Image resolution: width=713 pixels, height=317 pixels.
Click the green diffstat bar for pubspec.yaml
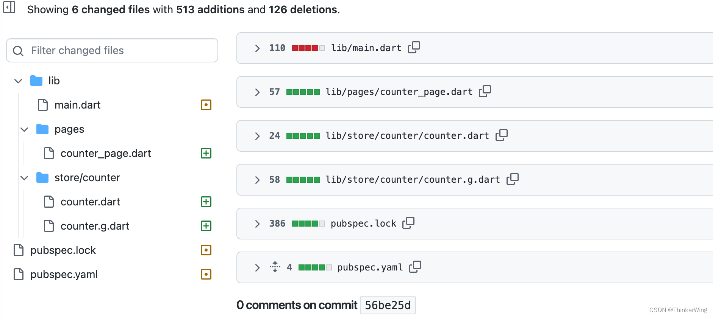[315, 267]
